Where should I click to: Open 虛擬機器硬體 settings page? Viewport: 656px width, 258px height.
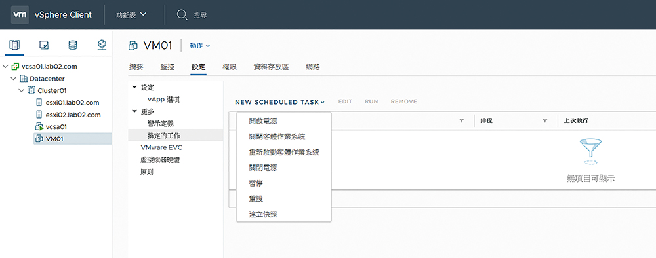tap(160, 160)
